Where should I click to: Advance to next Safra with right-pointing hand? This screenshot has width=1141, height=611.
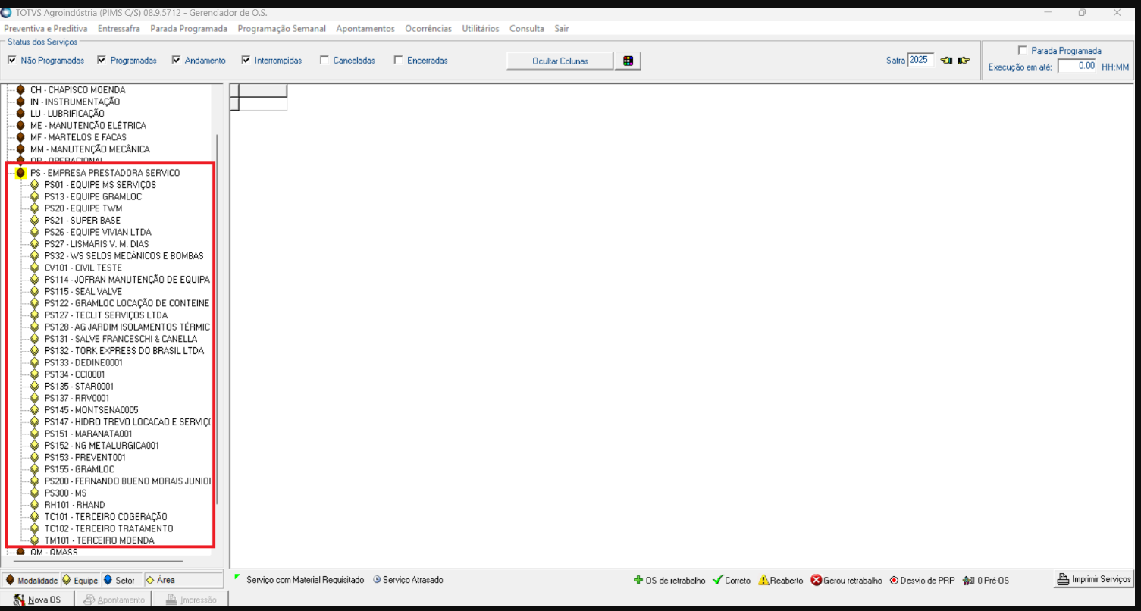(x=964, y=61)
